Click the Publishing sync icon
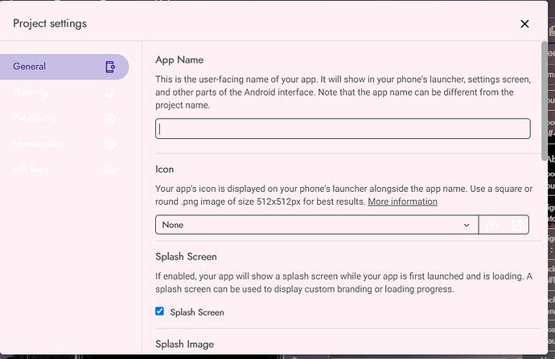 (x=110, y=119)
